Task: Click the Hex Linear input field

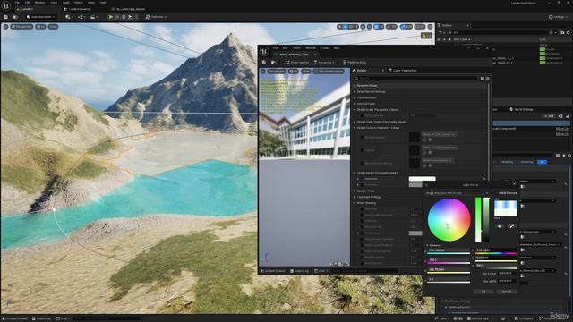Action: (508, 274)
